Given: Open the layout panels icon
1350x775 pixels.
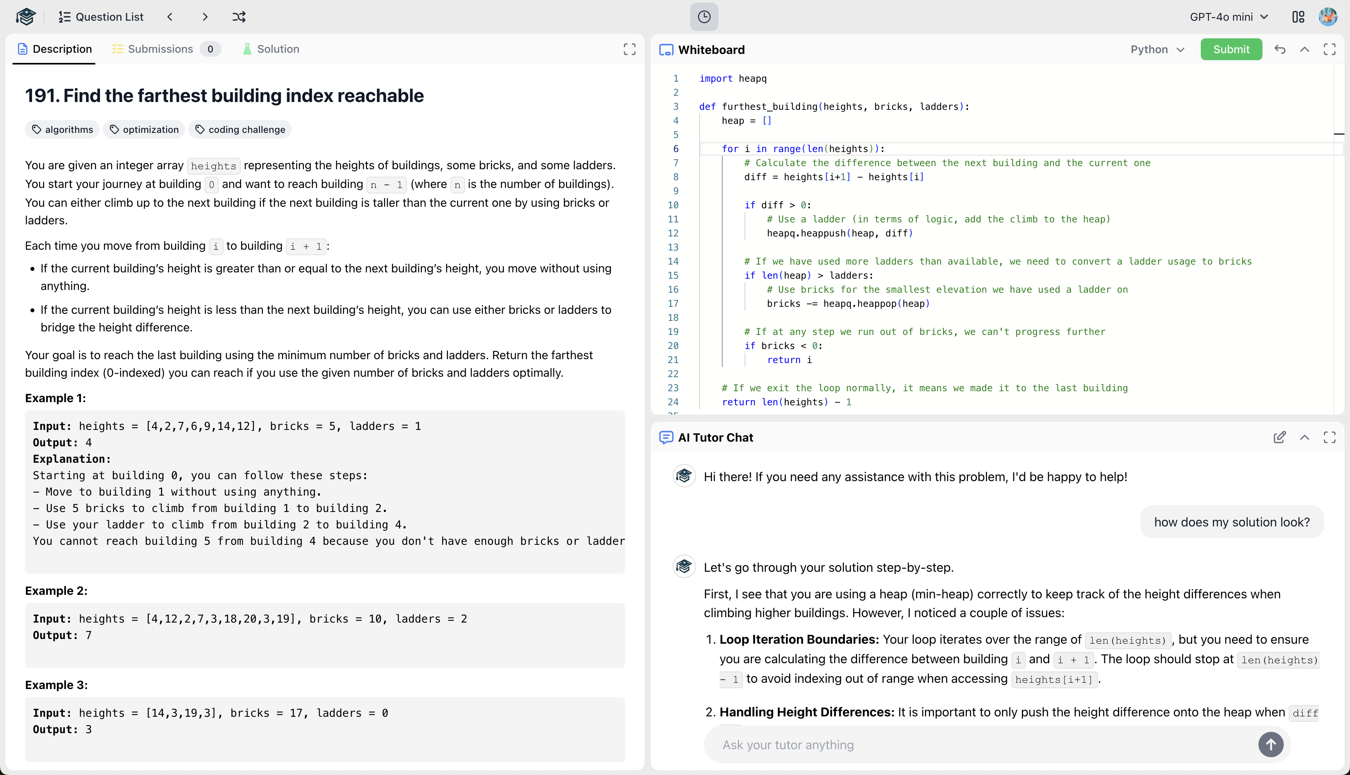Looking at the screenshot, I should pos(1298,17).
